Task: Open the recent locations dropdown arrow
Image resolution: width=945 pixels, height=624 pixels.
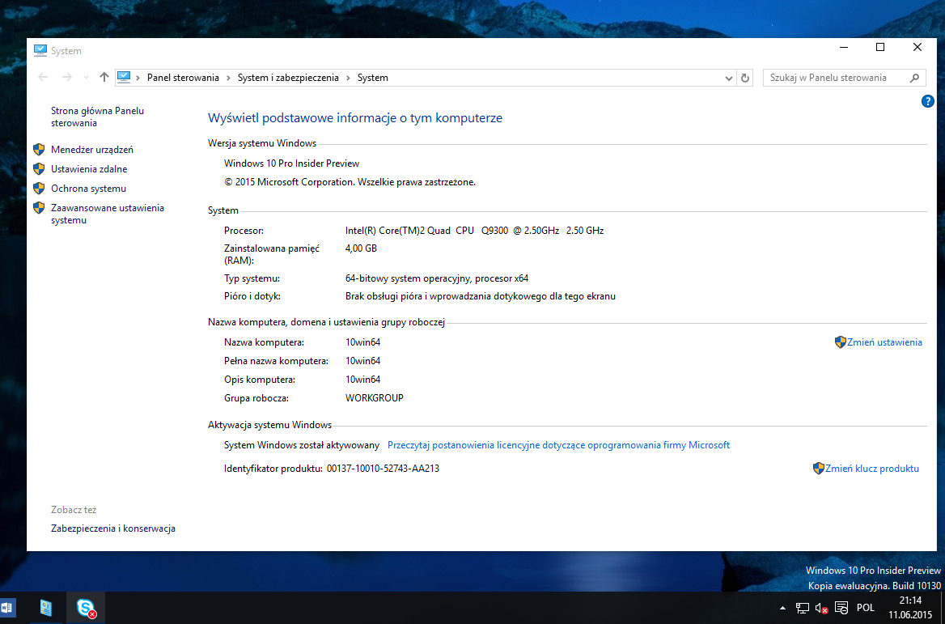Action: (x=87, y=78)
